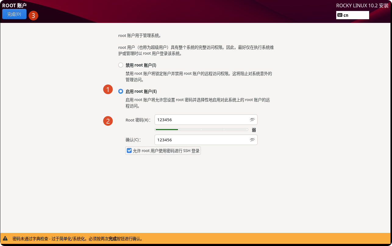
Task: Reveal Root 密码 with its eye icon
Action: click(x=252, y=120)
